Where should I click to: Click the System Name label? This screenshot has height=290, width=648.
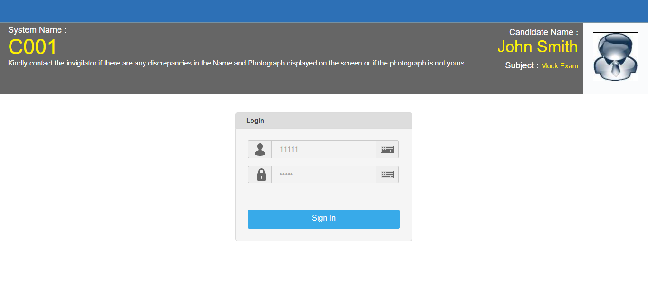tap(37, 30)
